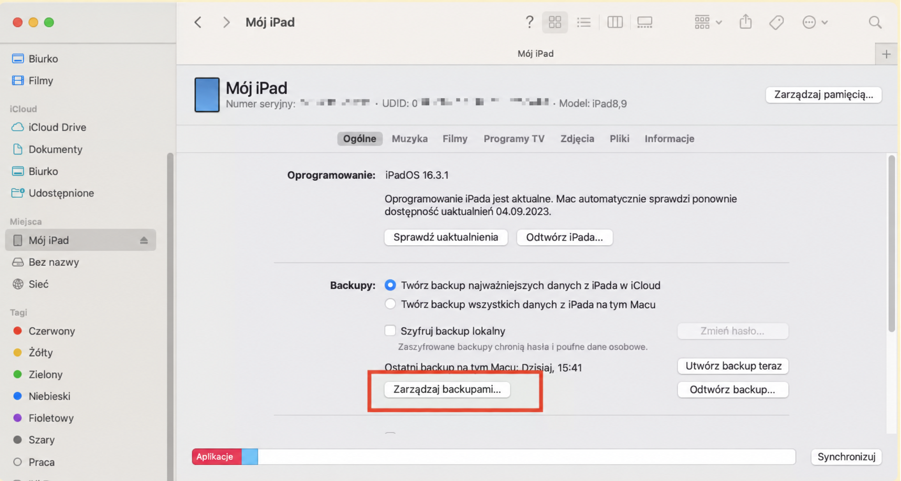901x481 pixels.
Task: Open the group-by dropdown in toolbar
Action: (708, 22)
